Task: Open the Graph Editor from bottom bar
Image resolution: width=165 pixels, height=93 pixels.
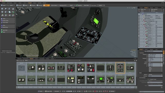Action: (48, 91)
